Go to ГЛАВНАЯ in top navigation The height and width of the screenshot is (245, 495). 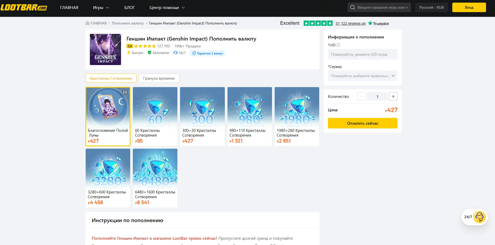[69, 8]
